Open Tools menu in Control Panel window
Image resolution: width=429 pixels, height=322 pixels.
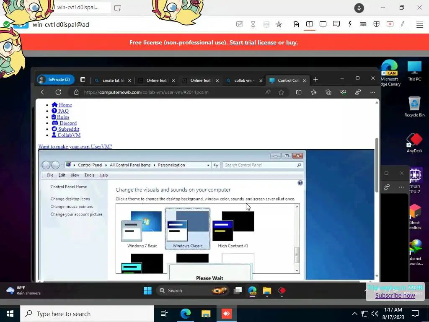click(x=89, y=175)
